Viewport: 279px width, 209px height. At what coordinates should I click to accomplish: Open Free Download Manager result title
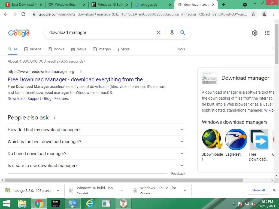(x=78, y=79)
